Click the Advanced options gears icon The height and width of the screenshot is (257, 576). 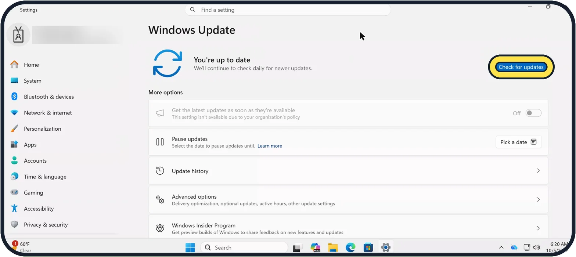160,199
